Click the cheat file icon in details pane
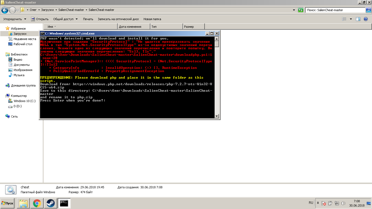The width and height of the screenshot is (372, 209). point(11,190)
